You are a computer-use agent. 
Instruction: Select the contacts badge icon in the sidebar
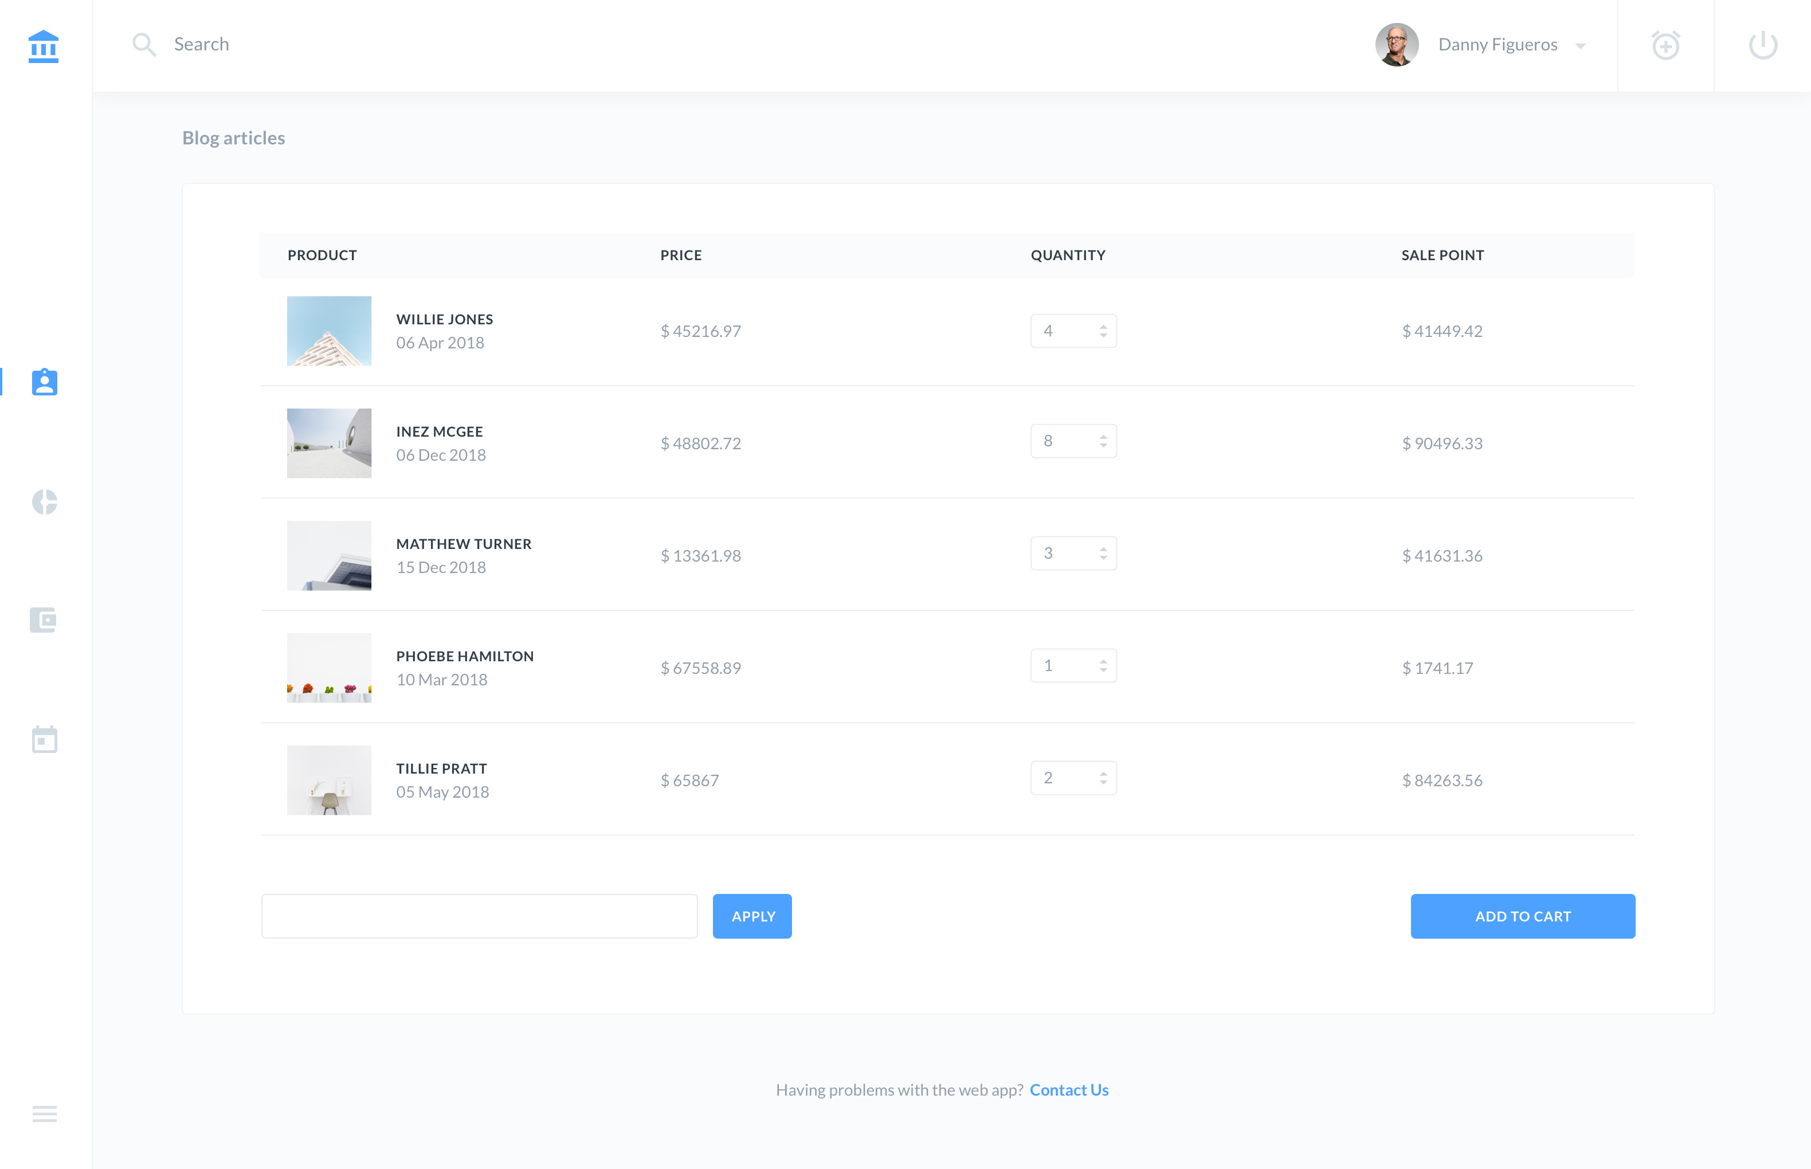pos(44,382)
